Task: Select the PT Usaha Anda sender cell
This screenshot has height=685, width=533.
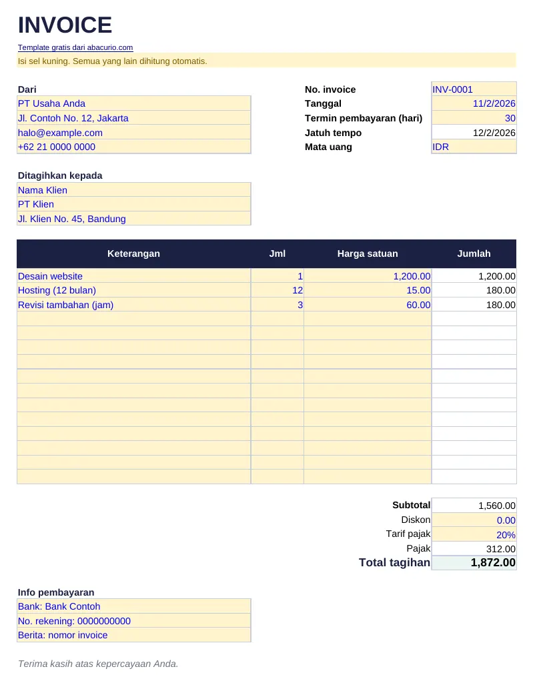Action: pyautogui.click(x=134, y=103)
